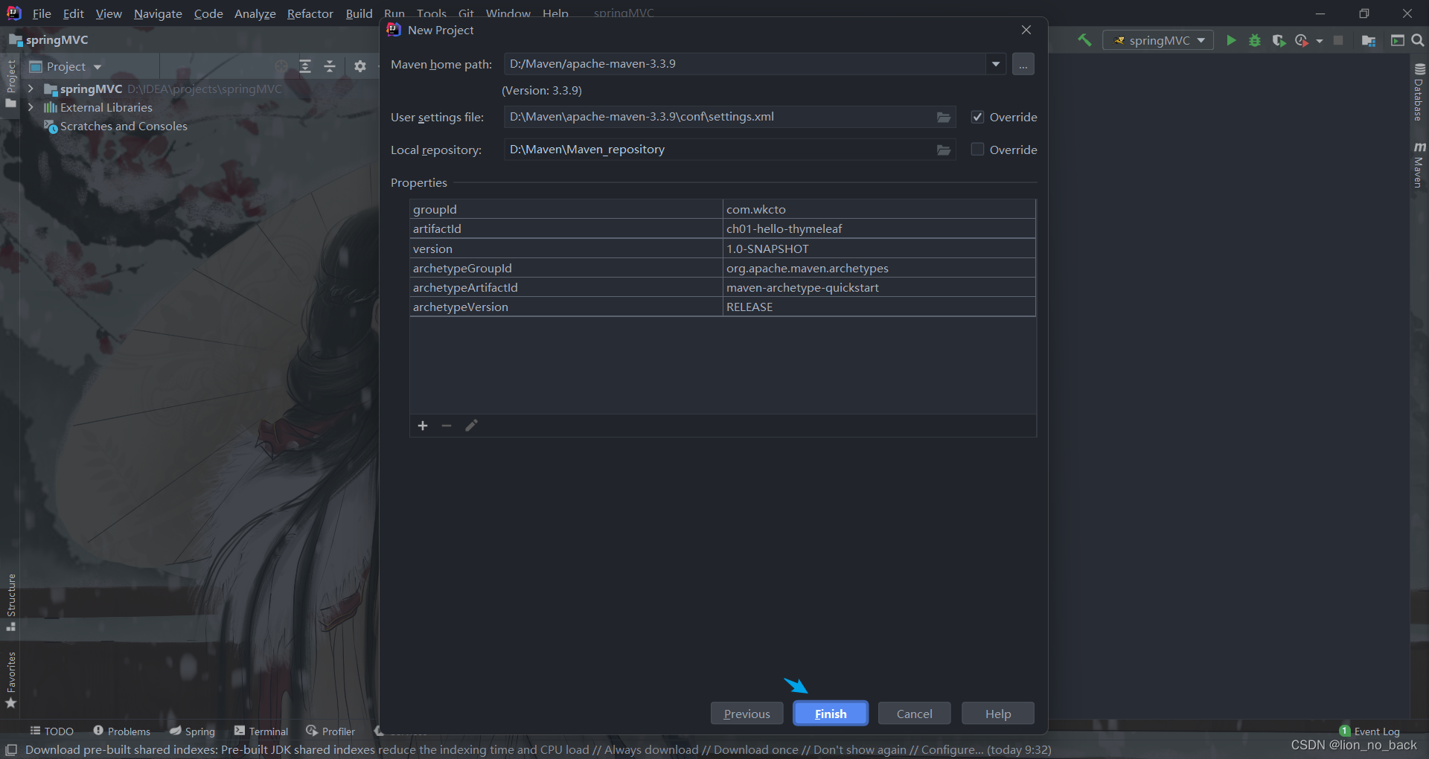Click the Previous button
1429x759 pixels.
(747, 714)
